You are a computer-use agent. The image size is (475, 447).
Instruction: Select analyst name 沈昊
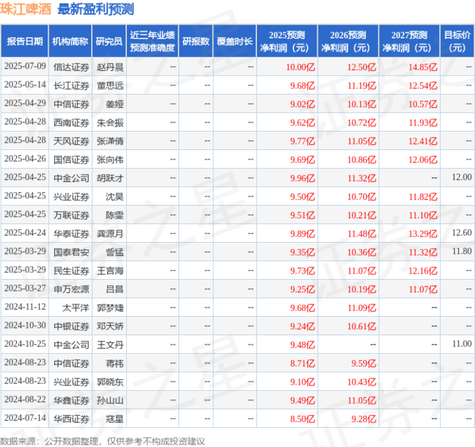click(114, 196)
